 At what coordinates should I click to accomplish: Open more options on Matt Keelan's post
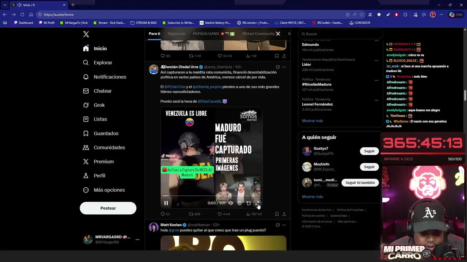284,225
